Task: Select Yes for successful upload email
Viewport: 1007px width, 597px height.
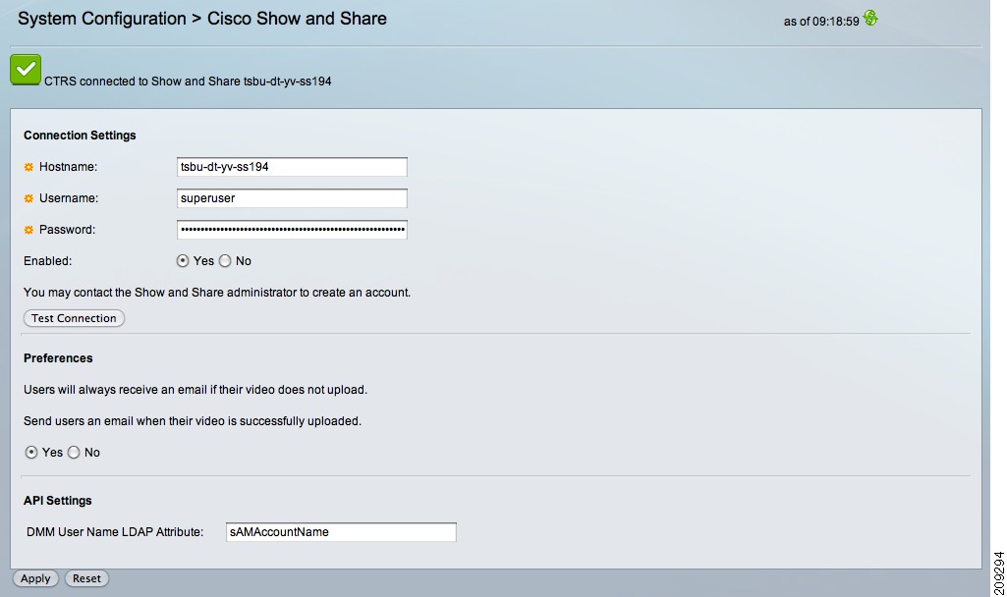Action: [x=30, y=453]
